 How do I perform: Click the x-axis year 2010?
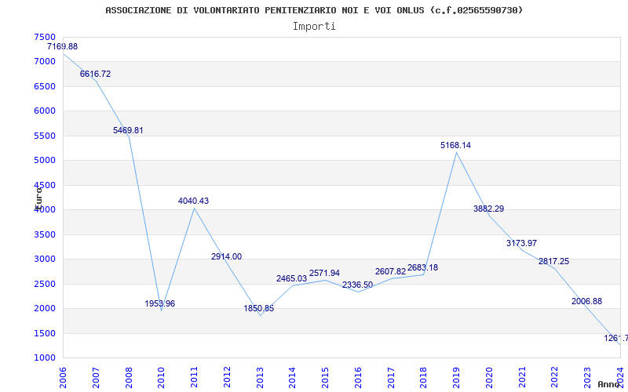pyautogui.click(x=161, y=378)
